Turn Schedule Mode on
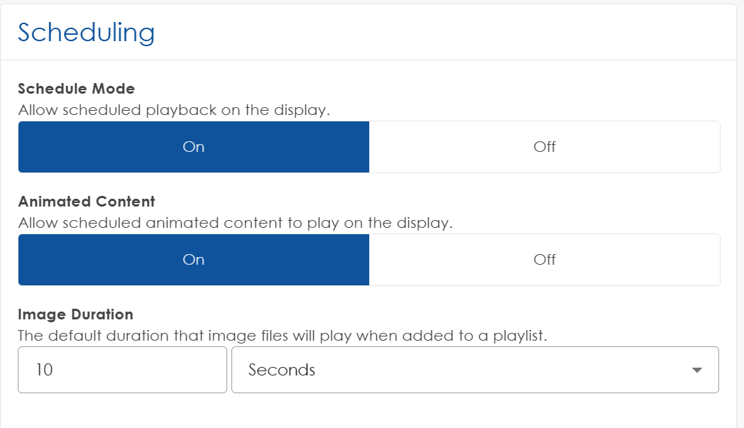 [x=193, y=147]
